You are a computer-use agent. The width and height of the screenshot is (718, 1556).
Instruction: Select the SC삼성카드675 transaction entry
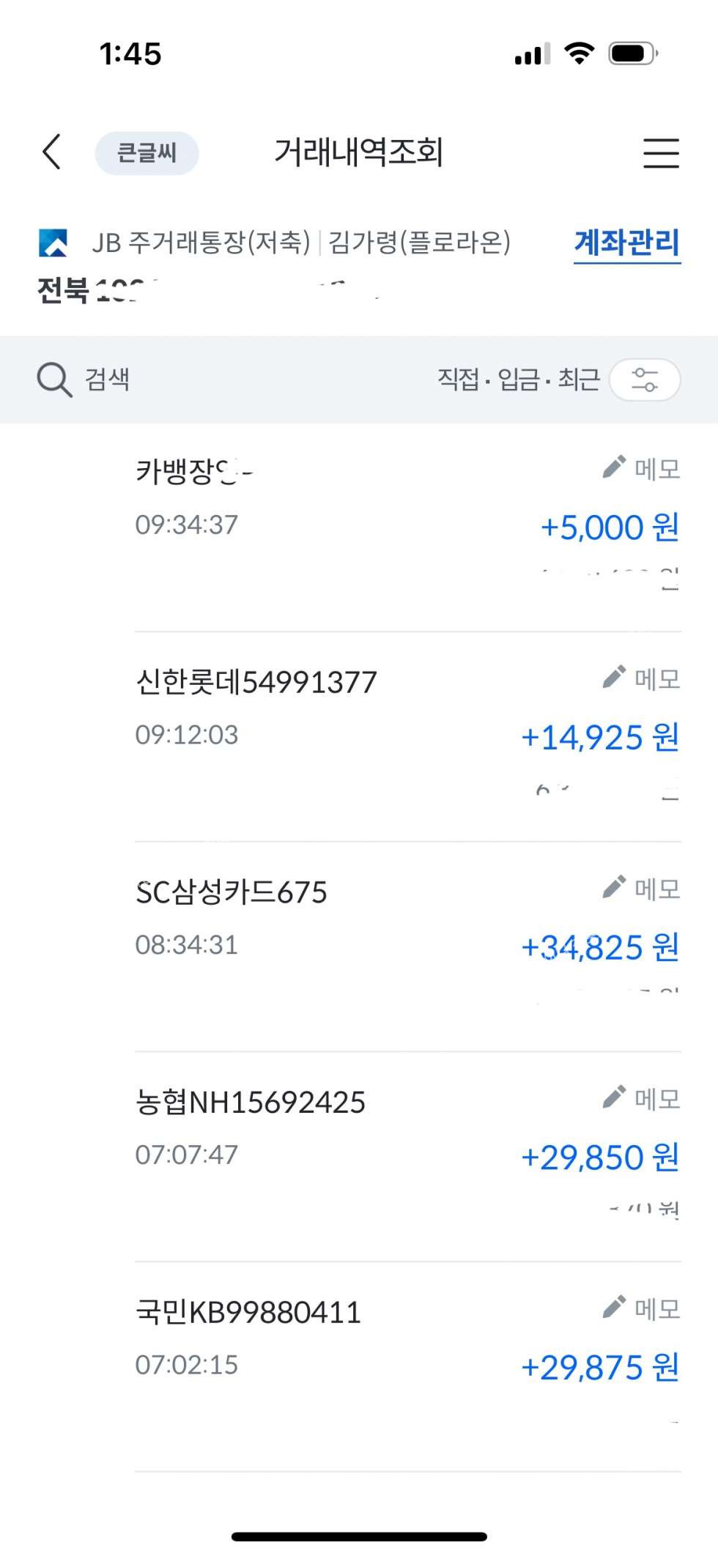point(232,892)
